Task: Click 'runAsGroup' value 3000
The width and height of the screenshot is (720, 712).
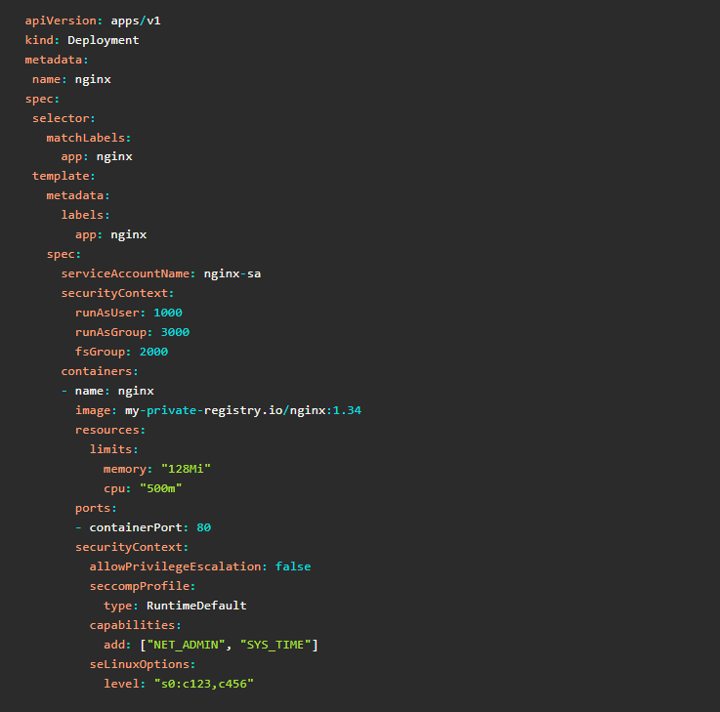Action: (175, 332)
